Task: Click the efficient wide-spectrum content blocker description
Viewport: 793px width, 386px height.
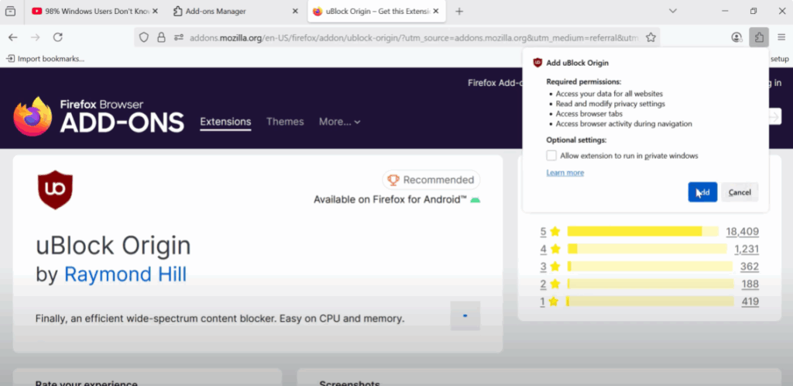Action: click(220, 319)
